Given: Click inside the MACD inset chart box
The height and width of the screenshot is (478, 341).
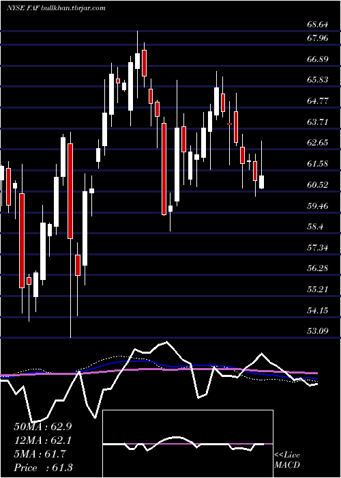Looking at the screenshot, I should pos(188,444).
